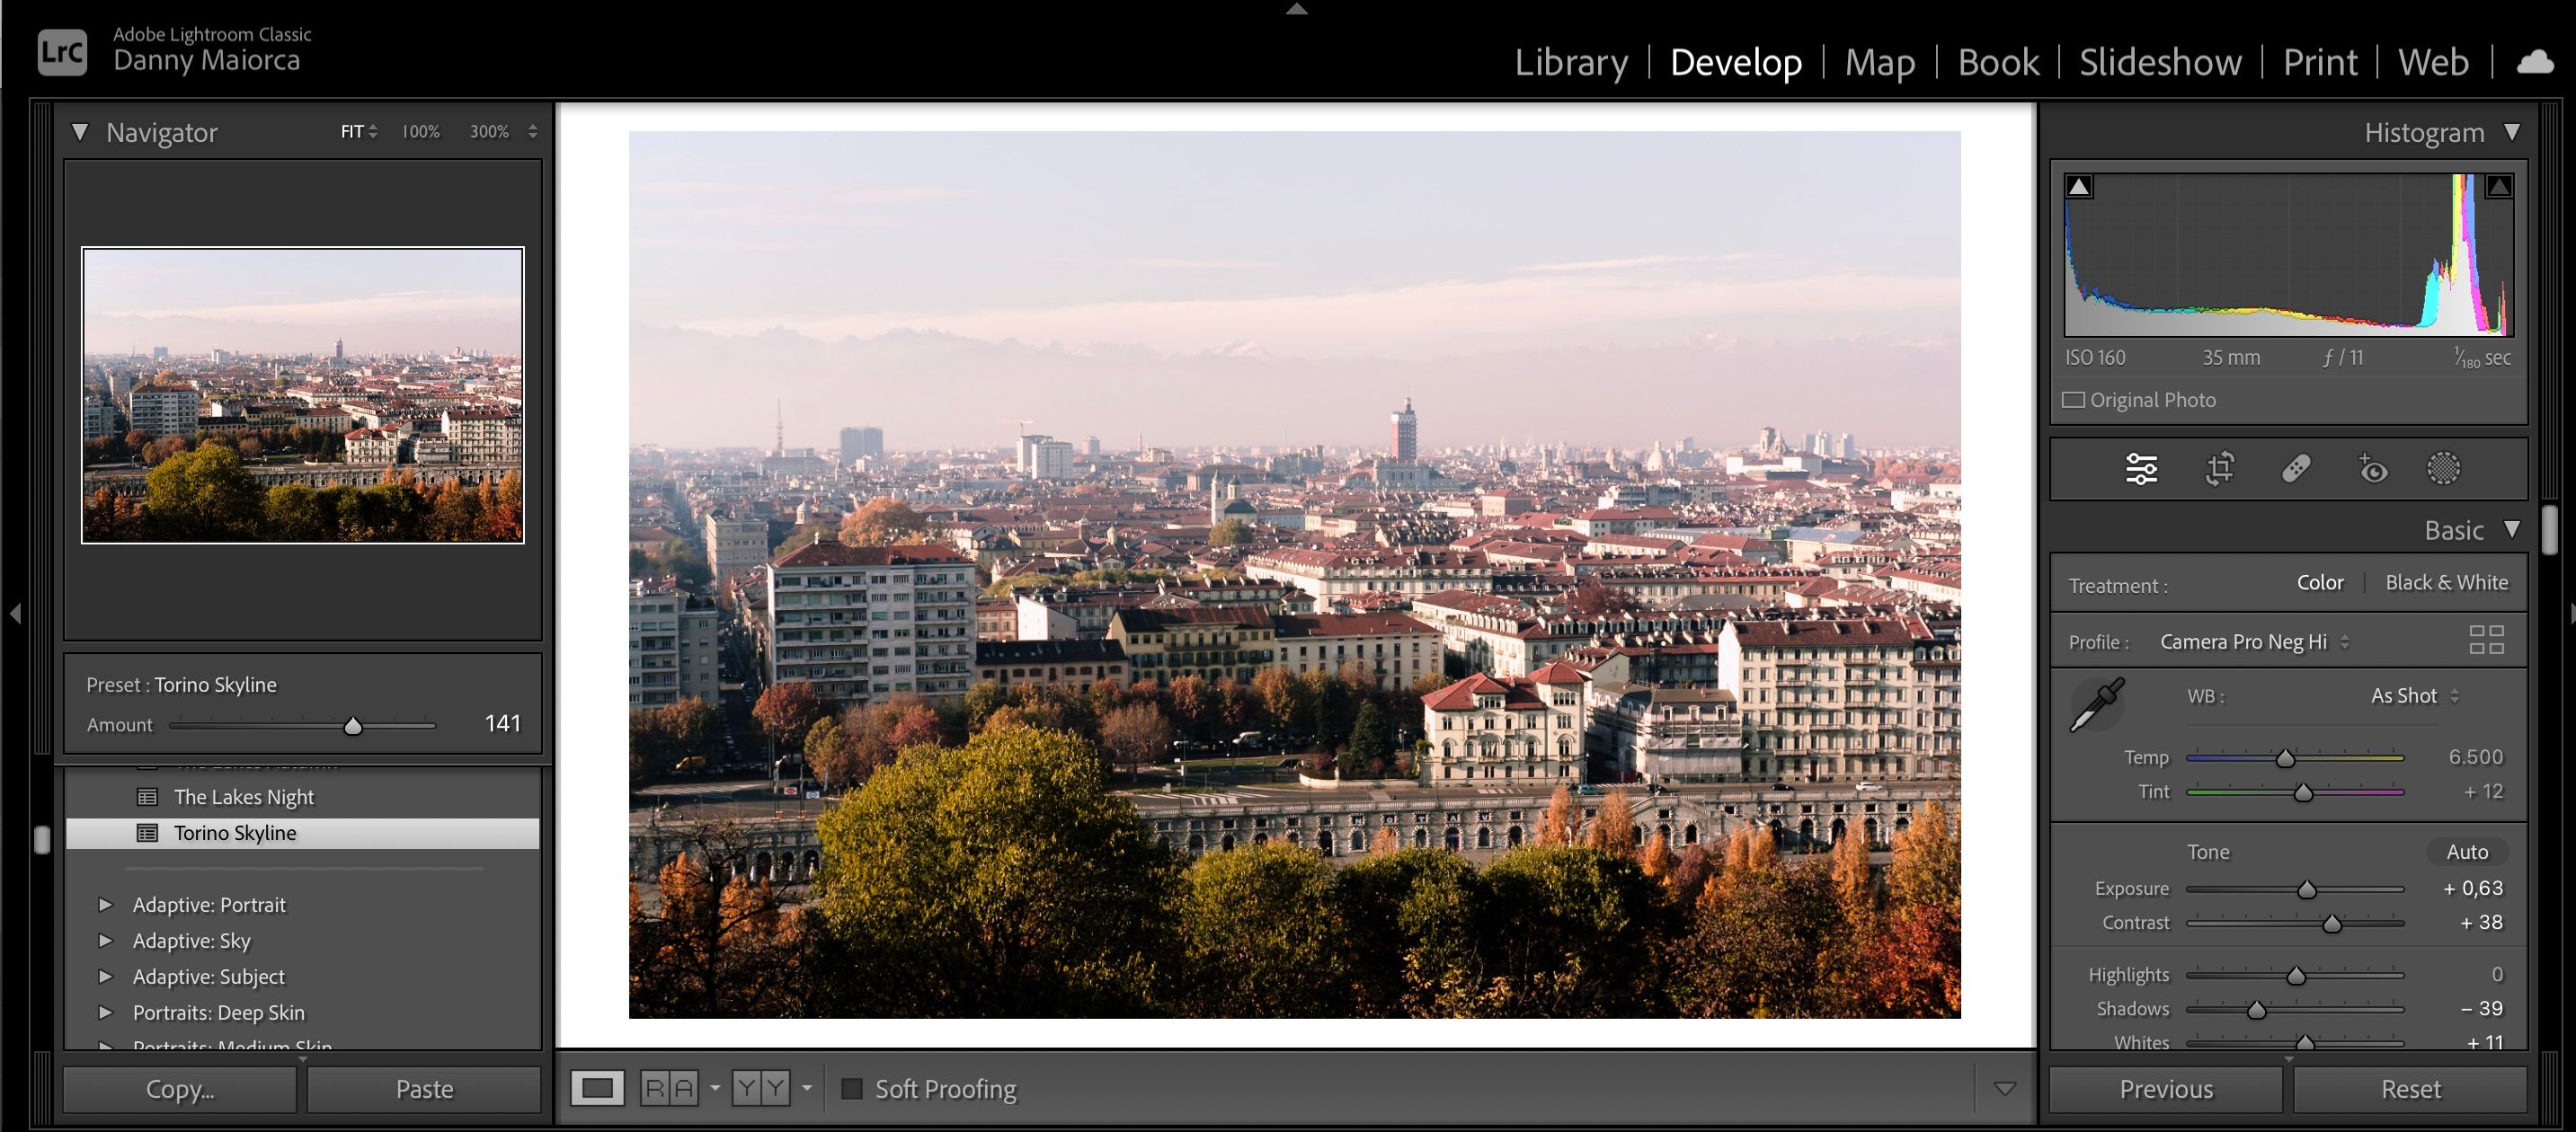Click the Previous button
The width and height of the screenshot is (2576, 1132).
2165,1088
